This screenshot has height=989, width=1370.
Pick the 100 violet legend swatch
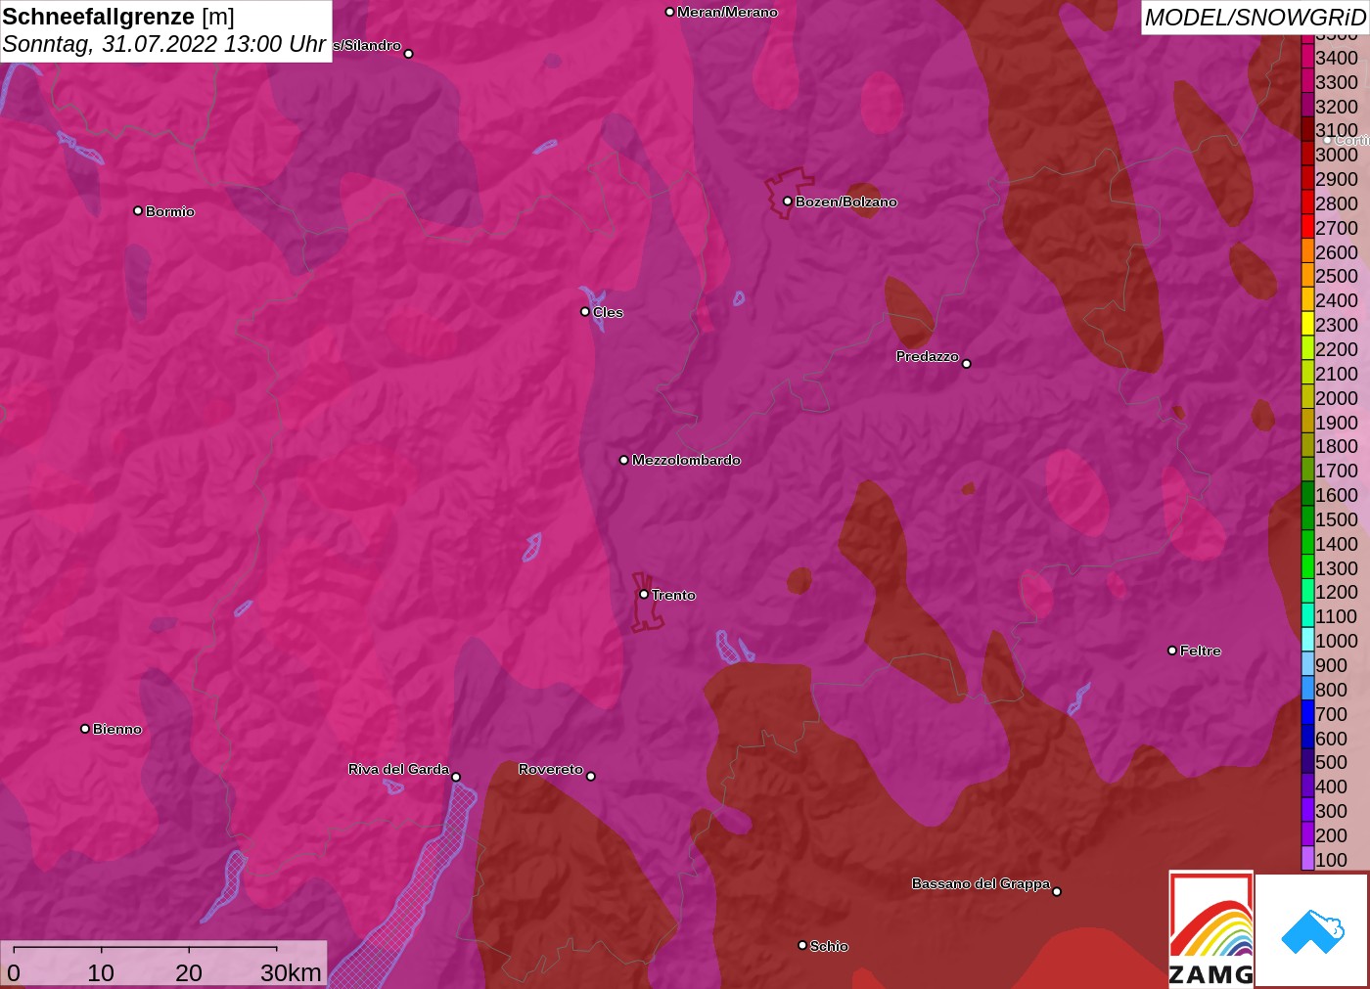click(x=1307, y=860)
